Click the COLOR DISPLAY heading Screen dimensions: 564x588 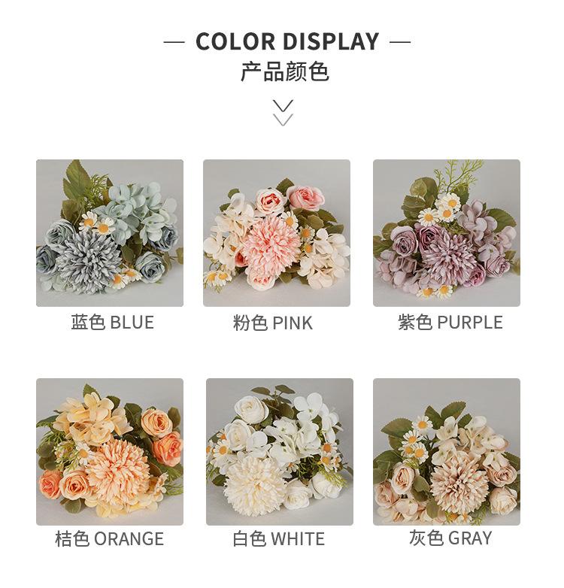coord(287,41)
